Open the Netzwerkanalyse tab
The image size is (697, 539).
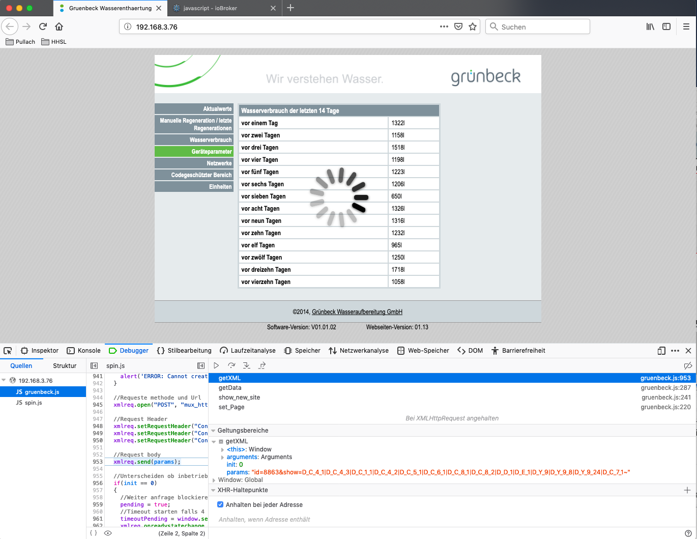point(359,351)
